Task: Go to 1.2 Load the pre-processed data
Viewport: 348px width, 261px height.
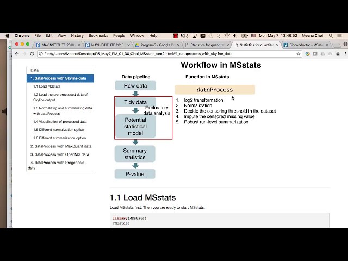Action: (x=60, y=97)
